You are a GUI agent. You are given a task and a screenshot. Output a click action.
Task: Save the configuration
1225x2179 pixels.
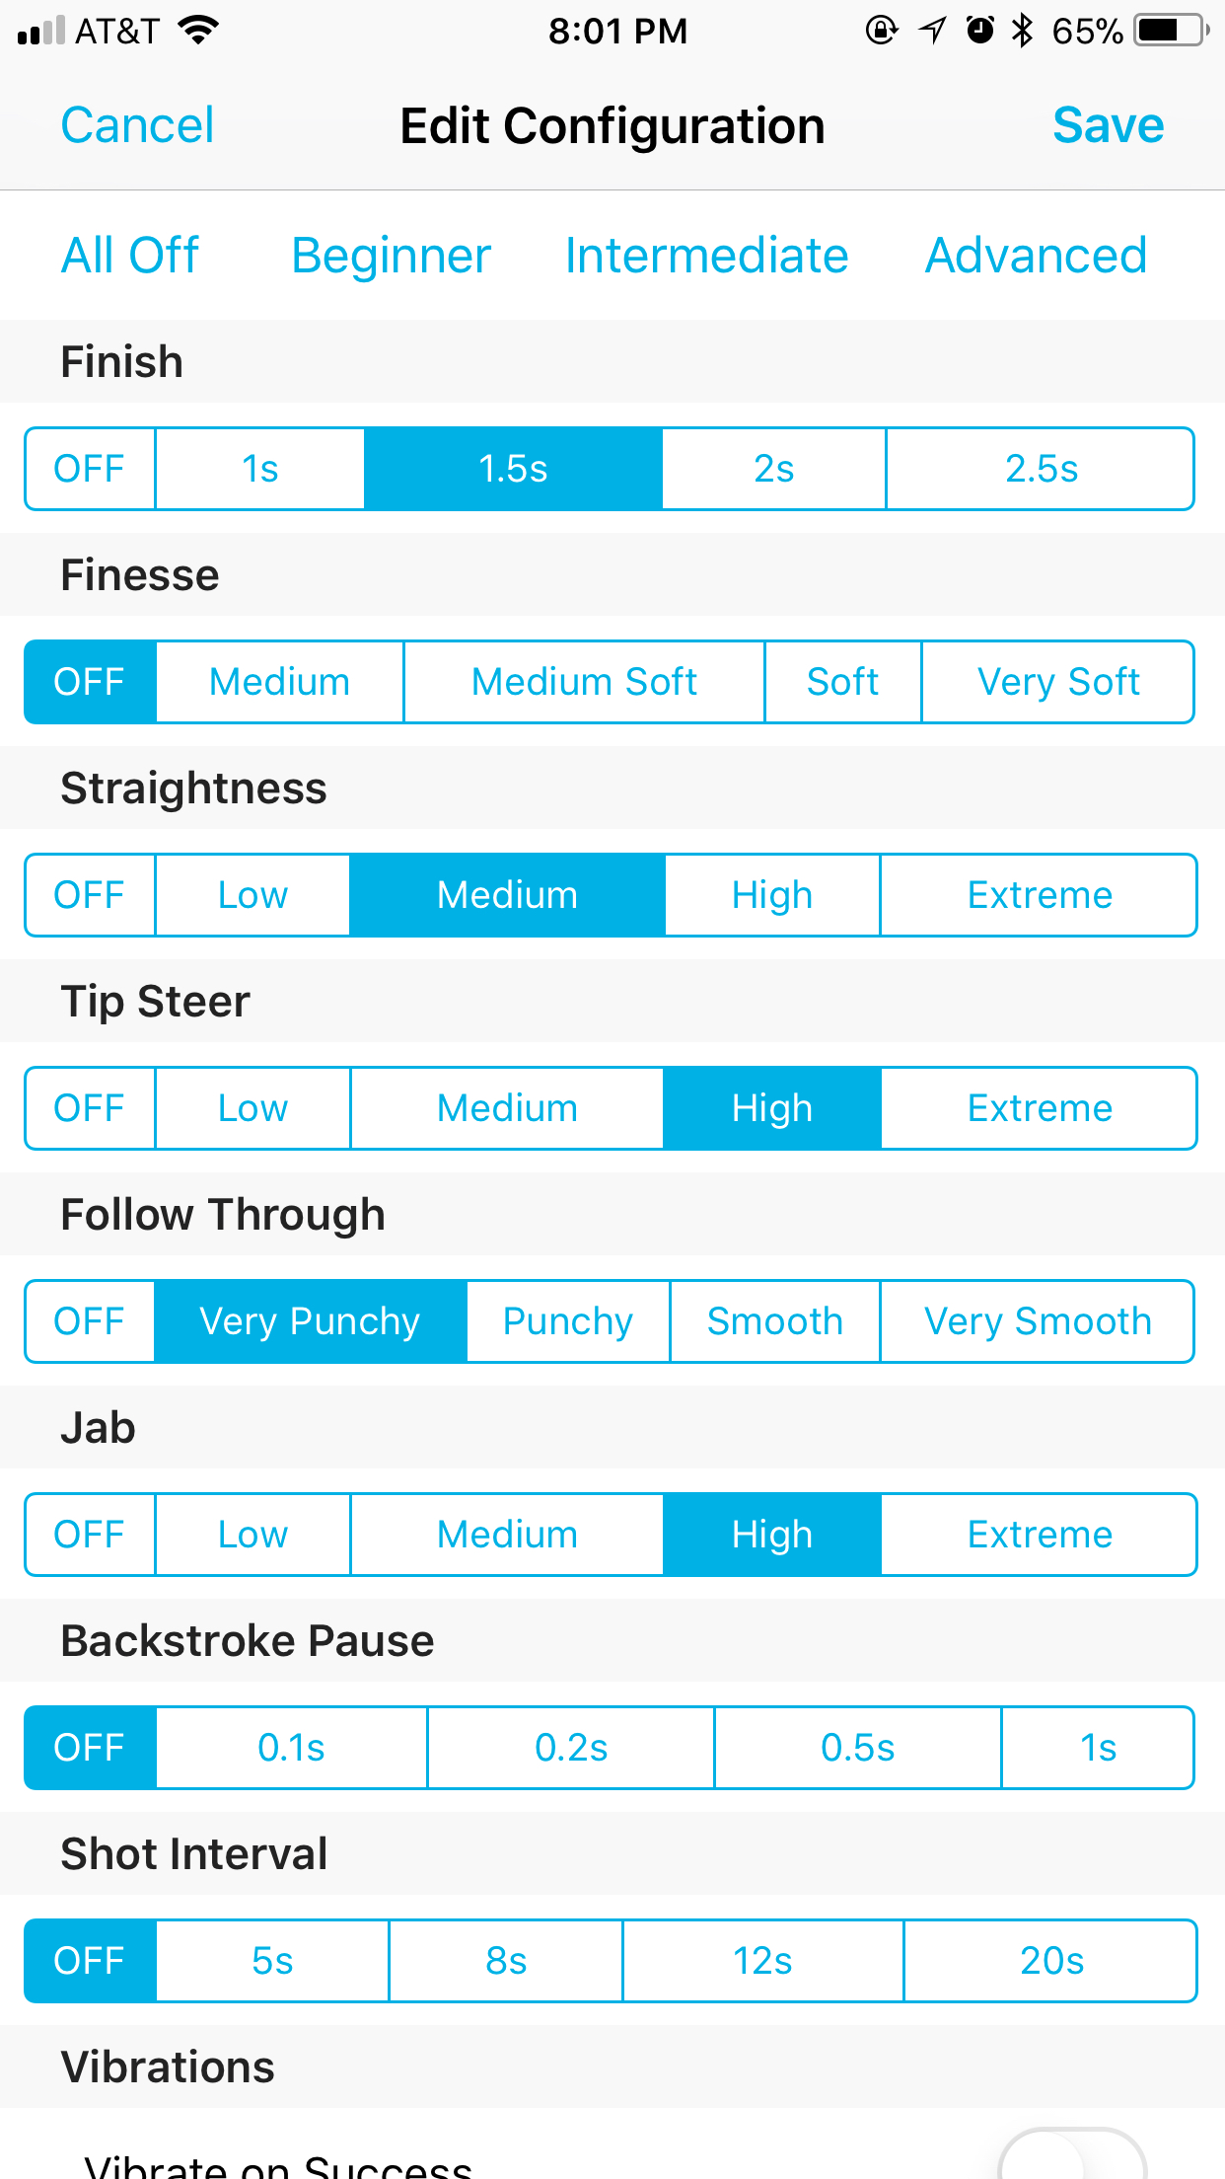tap(1108, 125)
